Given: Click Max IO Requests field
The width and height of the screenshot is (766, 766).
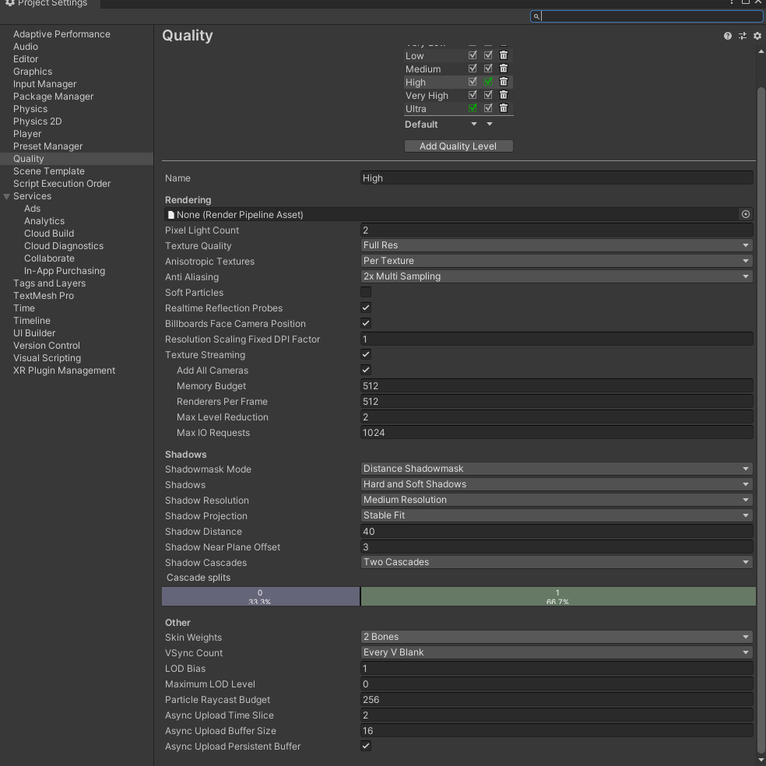Looking at the screenshot, I should pyautogui.click(x=557, y=433).
